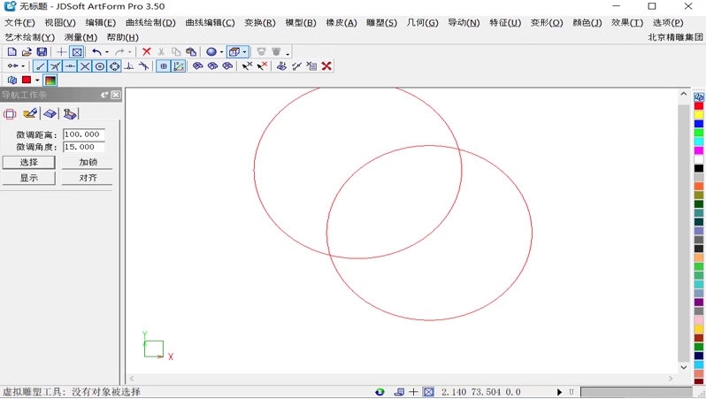Select the stamp tool icon in navigation panel

70,113
